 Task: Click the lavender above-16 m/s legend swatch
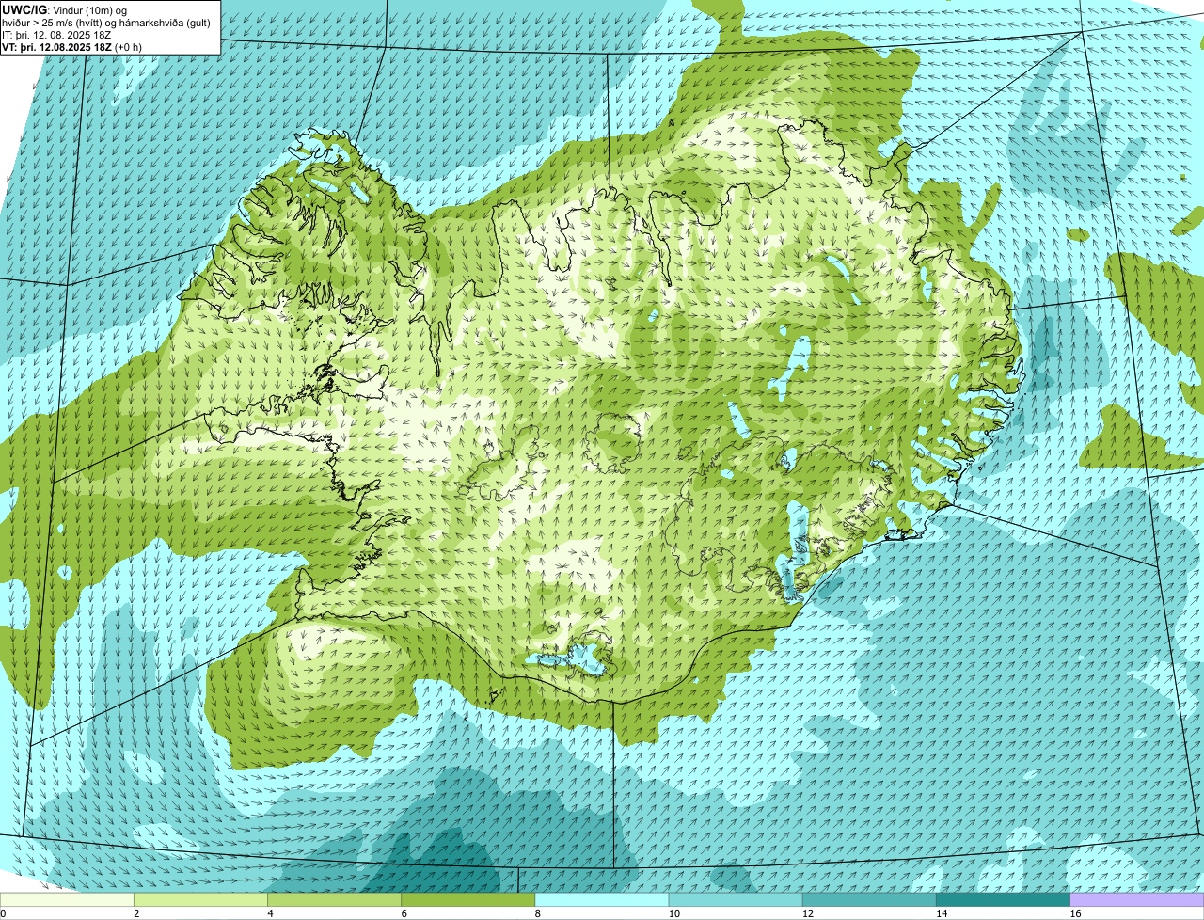pos(1137,899)
